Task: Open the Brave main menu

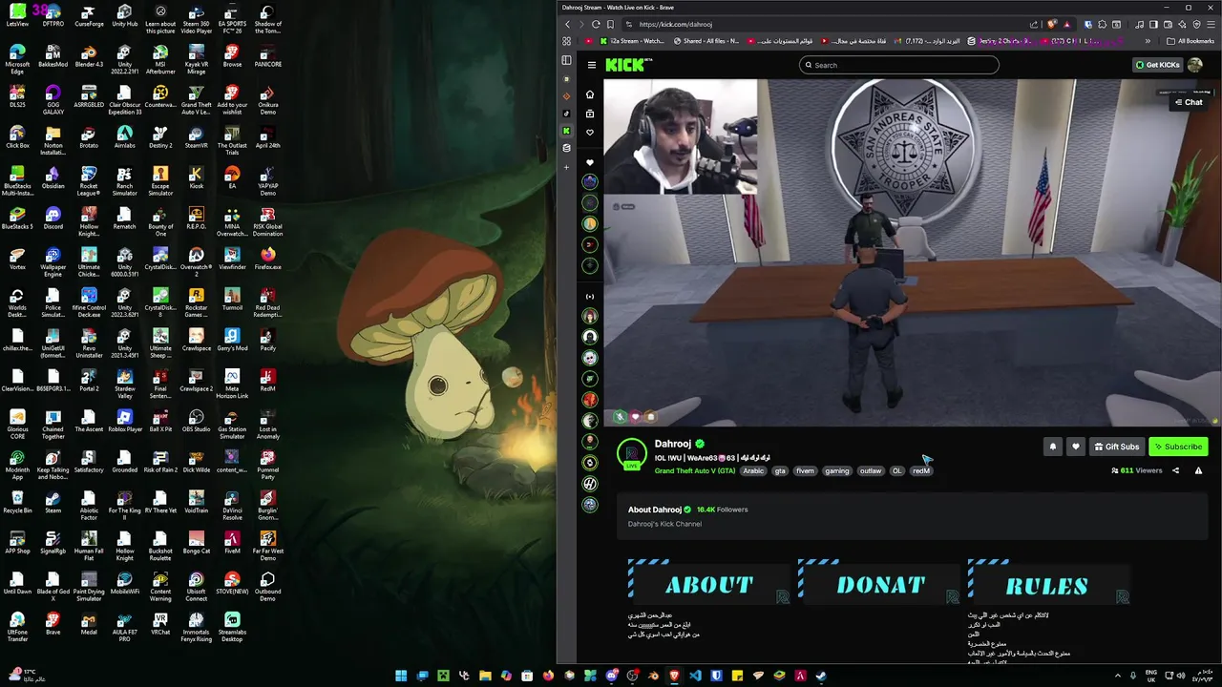Action: pyautogui.click(x=1211, y=24)
